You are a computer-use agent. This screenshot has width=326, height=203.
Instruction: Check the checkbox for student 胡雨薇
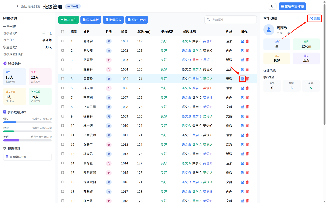click(x=63, y=60)
